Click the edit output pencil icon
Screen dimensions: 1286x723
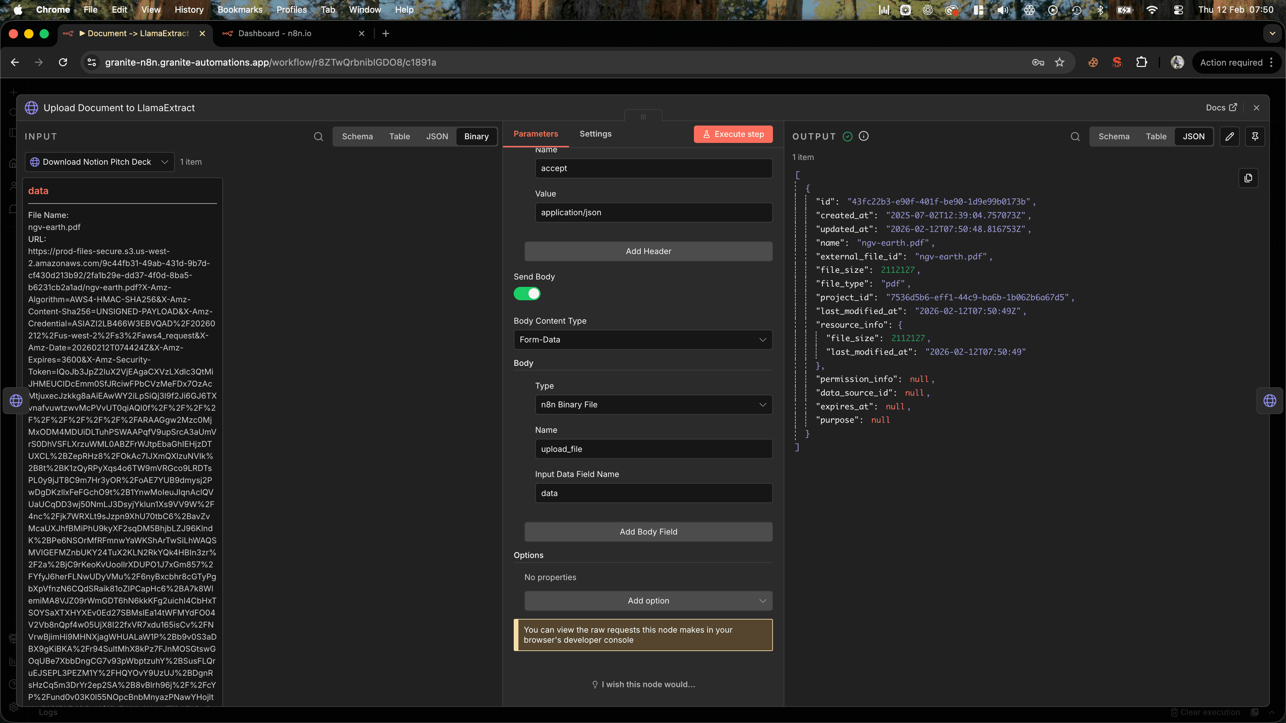1230,137
